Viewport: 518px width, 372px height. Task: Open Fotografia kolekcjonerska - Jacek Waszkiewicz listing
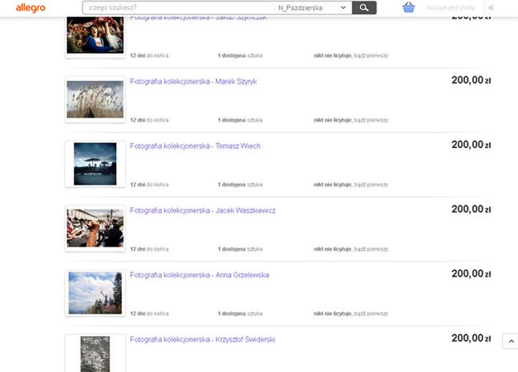(x=203, y=210)
